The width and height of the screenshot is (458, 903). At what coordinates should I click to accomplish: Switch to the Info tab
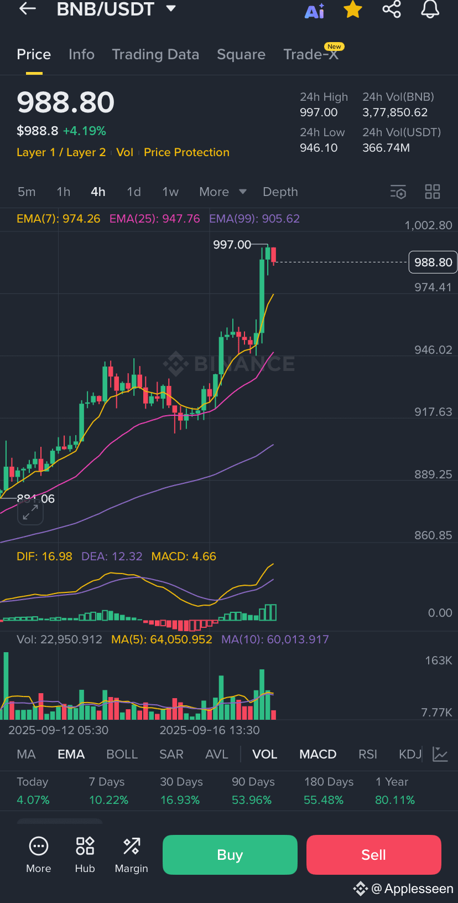(x=81, y=54)
